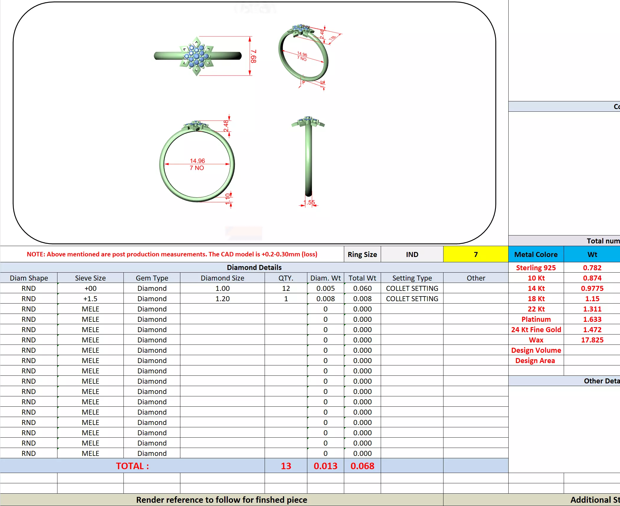Select the Metal Colore header cell
620x506 pixels.
pyautogui.click(x=536, y=254)
